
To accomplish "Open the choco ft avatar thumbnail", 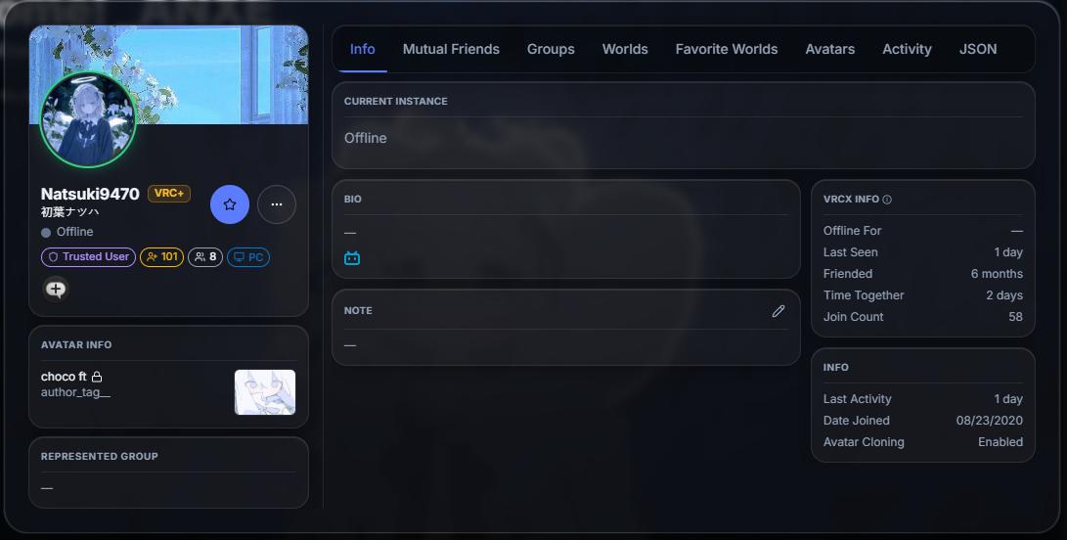I will point(265,392).
